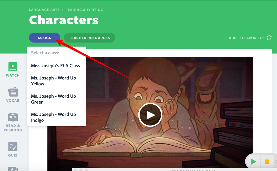Open the Read & Respond book icon
277x171 pixels.
click(13, 117)
